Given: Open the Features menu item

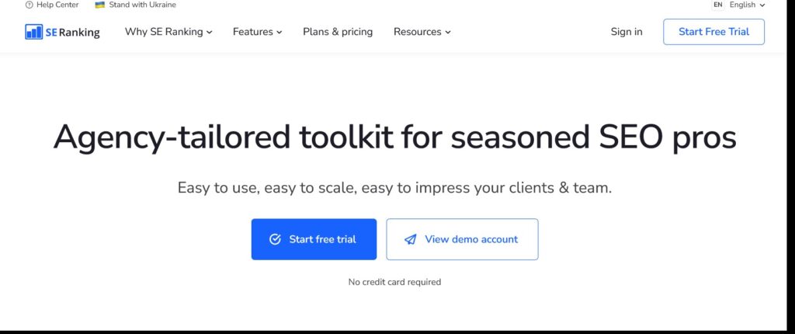Looking at the screenshot, I should pos(257,32).
